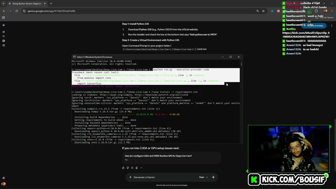Search Gemini conversations from the sidebar
Image resolution: width=336 pixels, height=189 pixels.
(x=3, y=36)
